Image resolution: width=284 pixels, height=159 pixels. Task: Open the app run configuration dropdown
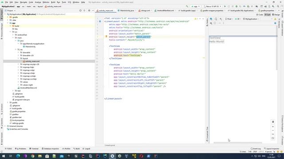pyautogui.click(x=195, y=6)
